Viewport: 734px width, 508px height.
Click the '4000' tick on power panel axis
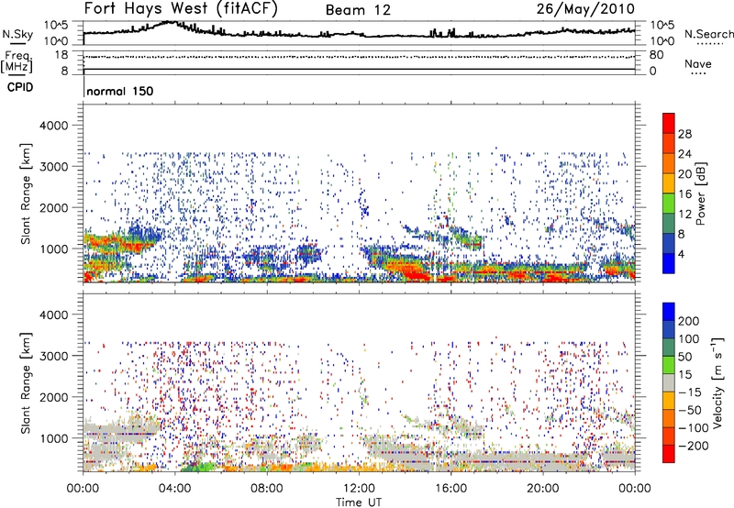point(53,126)
